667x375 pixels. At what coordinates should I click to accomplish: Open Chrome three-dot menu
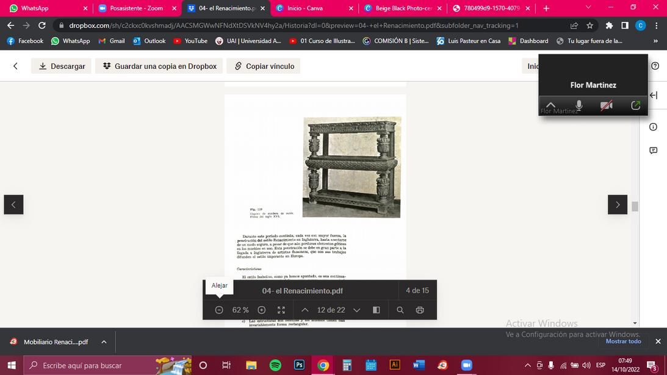[x=657, y=26]
